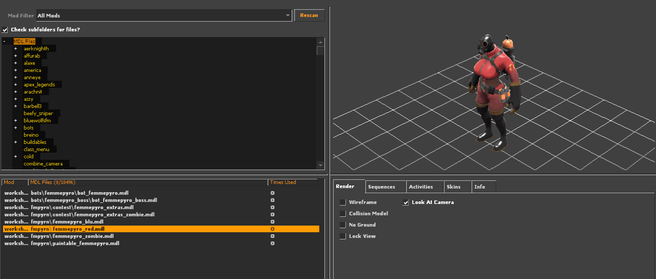Uncheck Look At Camera option
This screenshot has height=279, width=656.
406,202
